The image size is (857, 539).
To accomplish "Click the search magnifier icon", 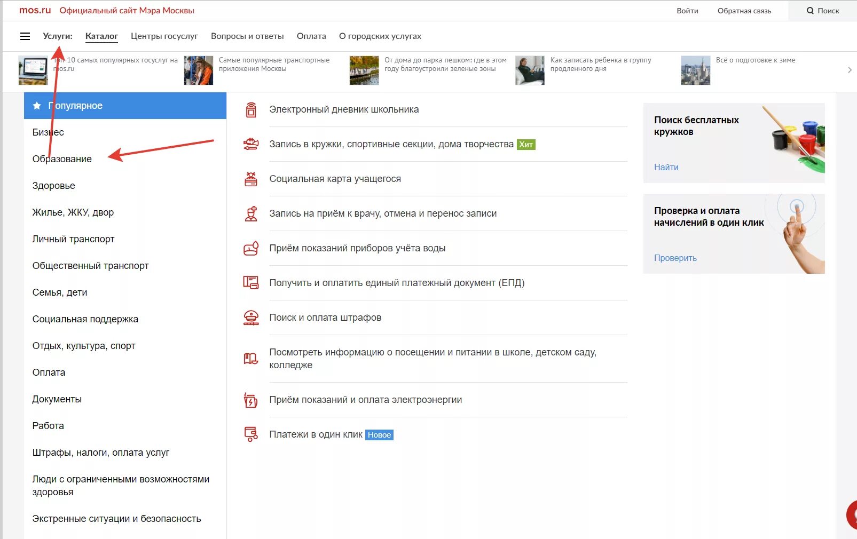I will click(x=810, y=11).
